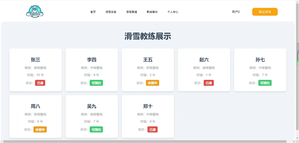Click 孙七's experience text 7 年

coord(265,75)
